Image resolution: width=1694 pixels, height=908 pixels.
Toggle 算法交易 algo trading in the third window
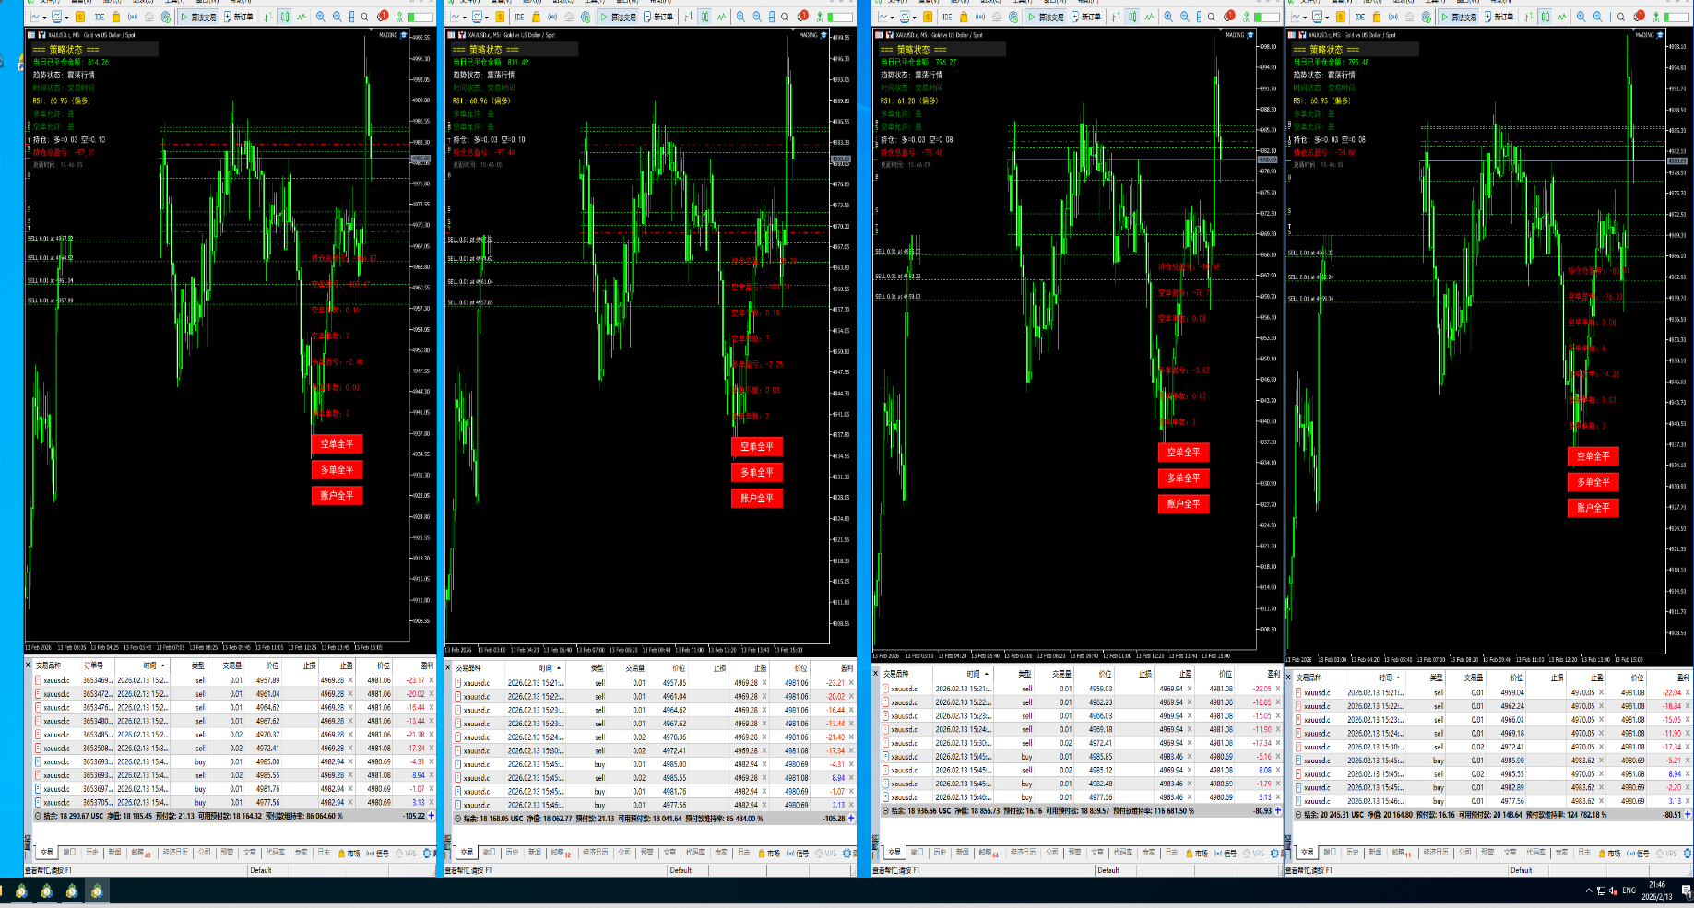[1046, 17]
